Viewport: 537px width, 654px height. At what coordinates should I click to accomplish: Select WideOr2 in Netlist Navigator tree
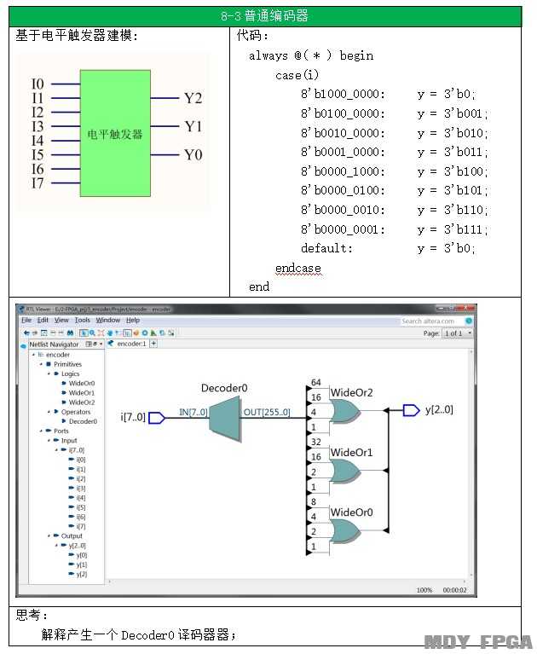click(x=82, y=402)
